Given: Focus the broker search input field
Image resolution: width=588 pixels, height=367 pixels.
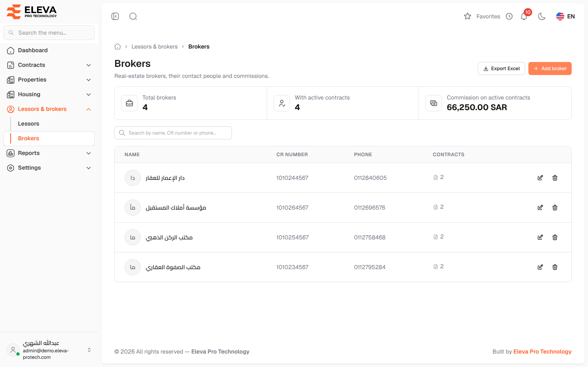Looking at the screenshot, I should (x=173, y=133).
